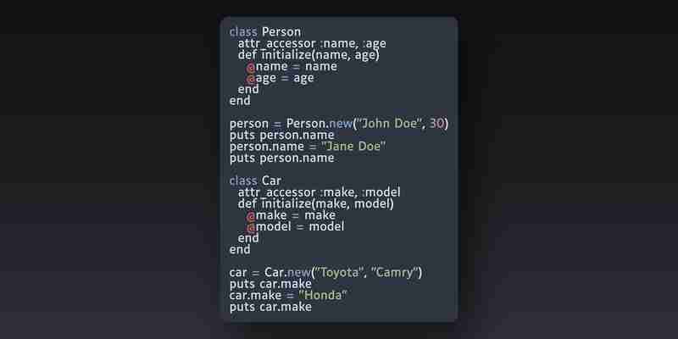Click the number 30 argument
Viewport: 678px width, 339px height.
[436, 124]
